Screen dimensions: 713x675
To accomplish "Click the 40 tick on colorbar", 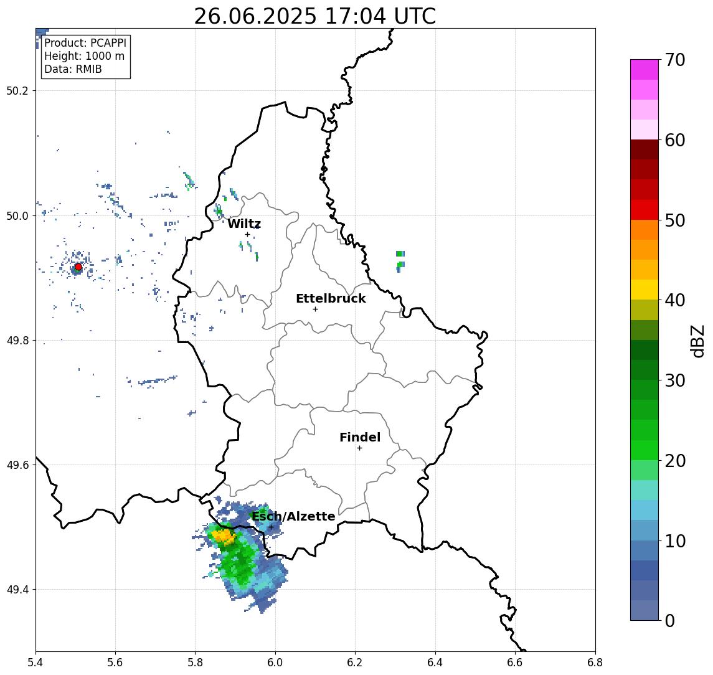I will click(x=674, y=300).
